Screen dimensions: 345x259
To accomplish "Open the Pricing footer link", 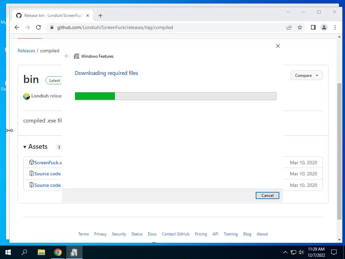I will coord(201,234).
